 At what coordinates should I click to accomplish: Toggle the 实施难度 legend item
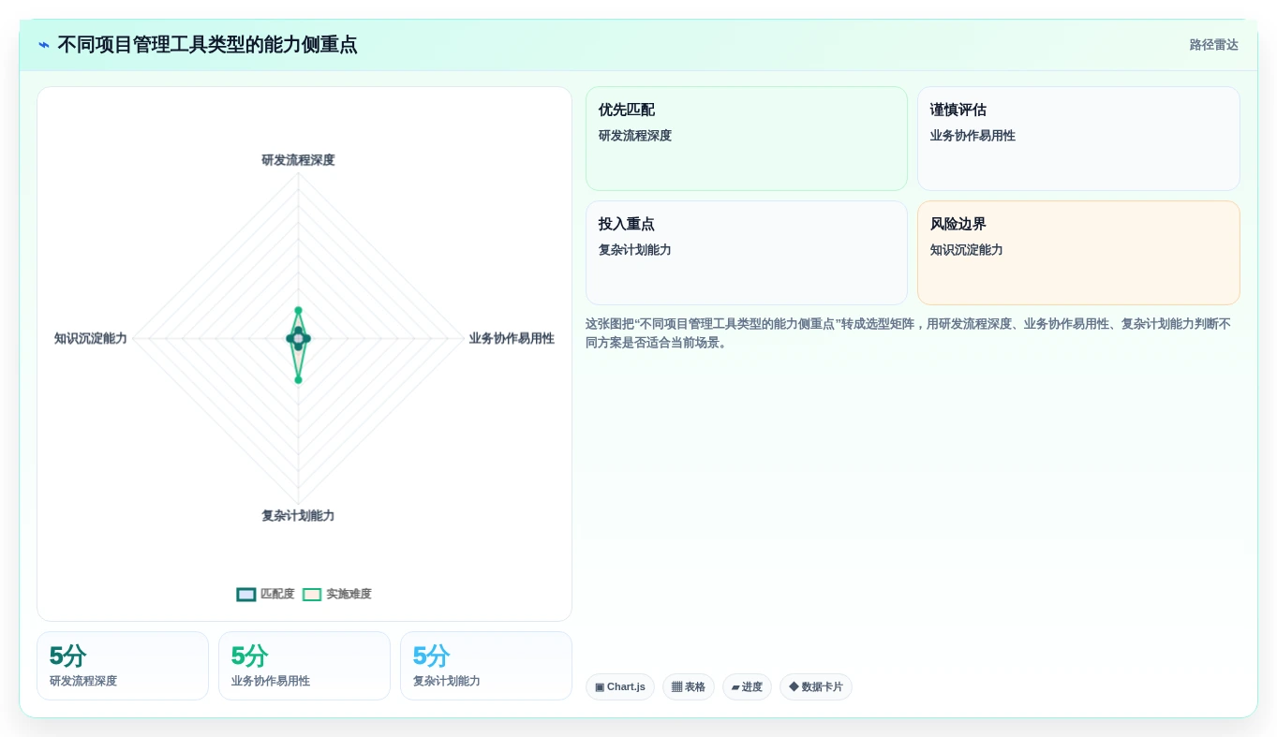[337, 594]
